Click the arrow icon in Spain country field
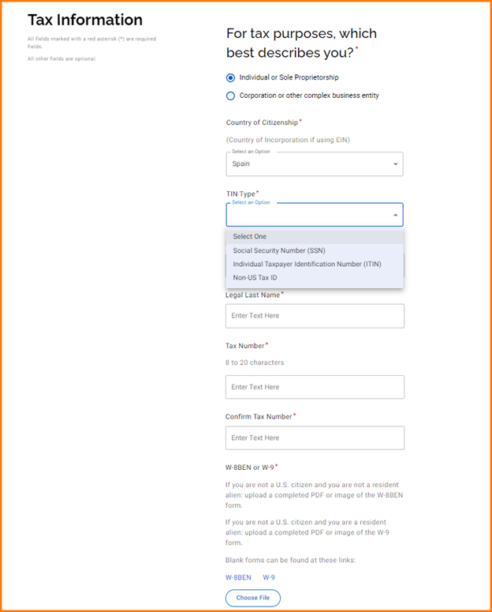The width and height of the screenshot is (492, 612). 395,164
